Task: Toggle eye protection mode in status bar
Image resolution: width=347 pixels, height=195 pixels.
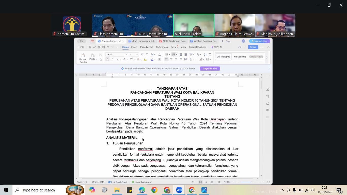Action: pyautogui.click(x=193, y=182)
